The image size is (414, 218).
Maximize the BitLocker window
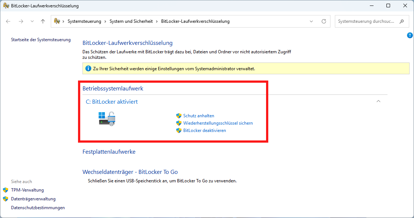[x=388, y=6]
